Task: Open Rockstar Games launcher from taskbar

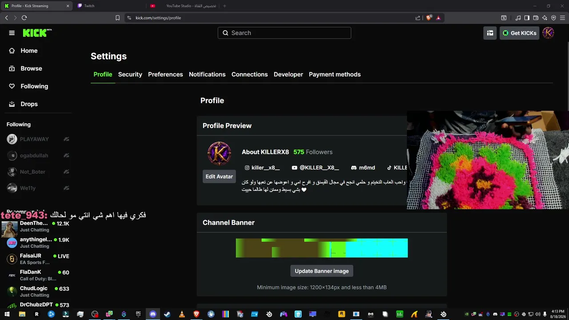Action: tap(341, 314)
